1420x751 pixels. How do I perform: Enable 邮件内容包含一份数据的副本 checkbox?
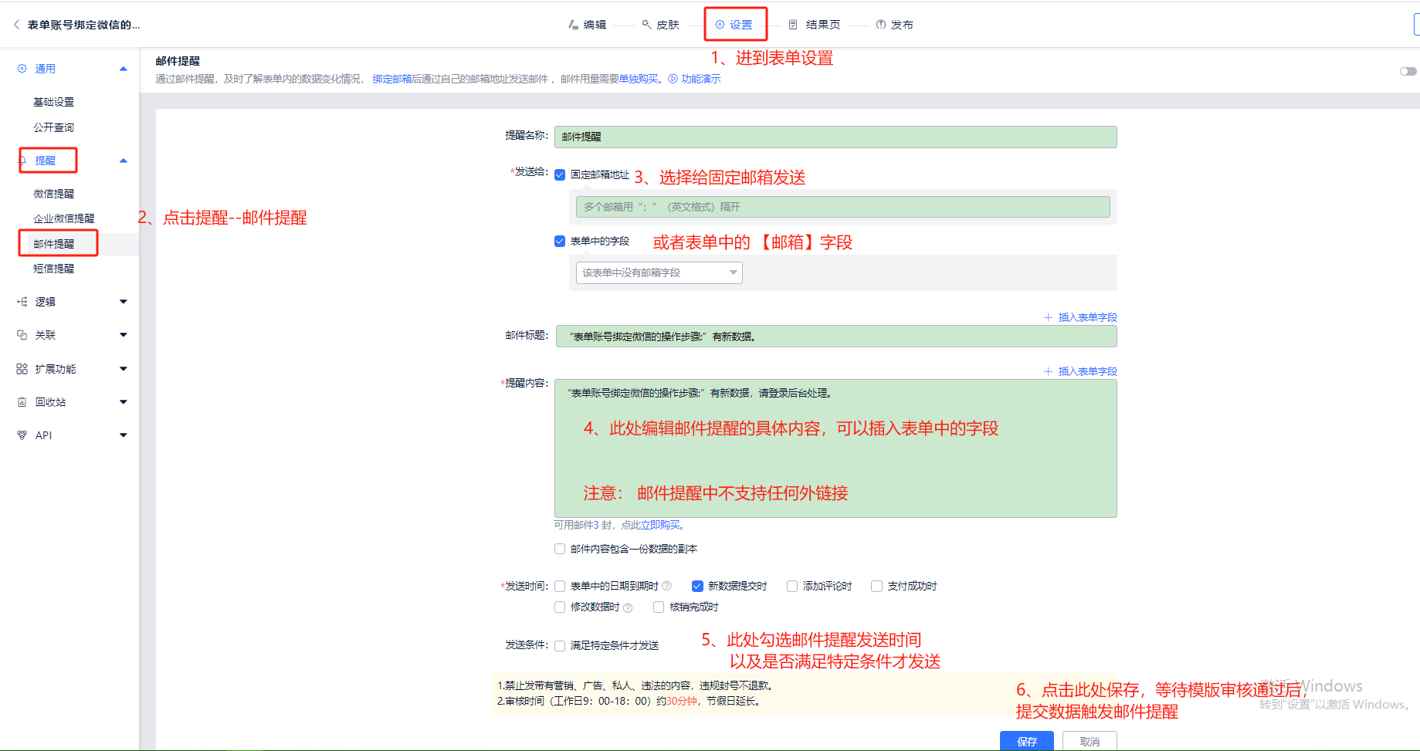(560, 549)
